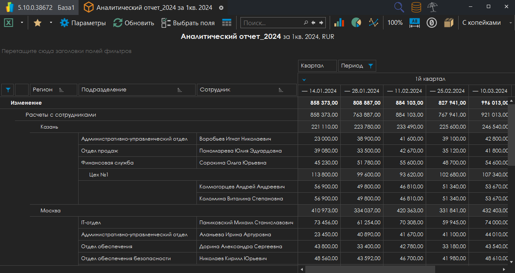Viewport: 515px width, 273px height.
Task: Toggle the row filter funnel button
Action: [8, 90]
